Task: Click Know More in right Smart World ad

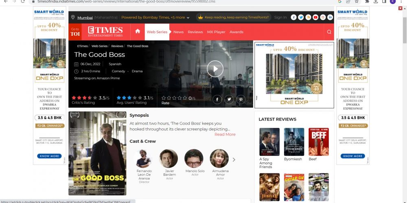Action: click(353, 156)
